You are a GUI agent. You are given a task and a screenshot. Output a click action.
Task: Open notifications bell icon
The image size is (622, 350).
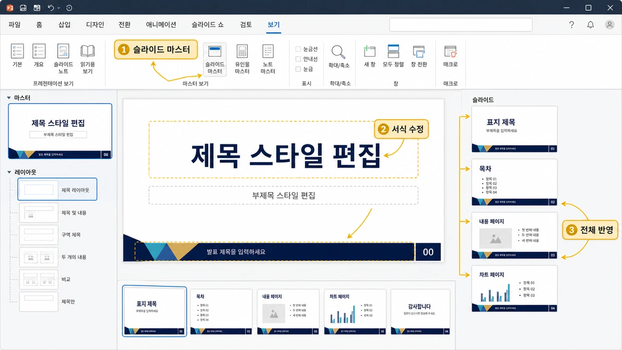[590, 25]
